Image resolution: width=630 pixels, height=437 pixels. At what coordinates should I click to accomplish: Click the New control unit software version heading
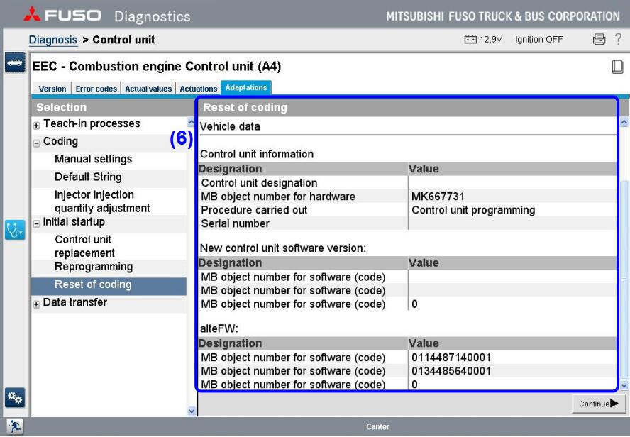click(283, 248)
